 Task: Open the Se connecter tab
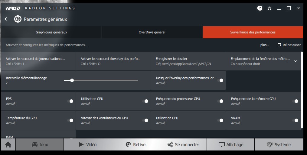[x=183, y=144]
